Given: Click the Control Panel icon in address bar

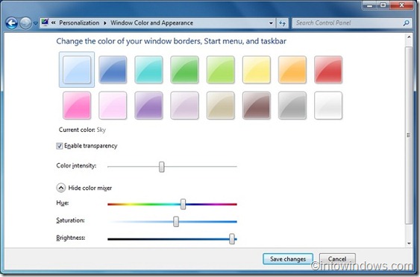Looking at the screenshot, I should (x=45, y=22).
